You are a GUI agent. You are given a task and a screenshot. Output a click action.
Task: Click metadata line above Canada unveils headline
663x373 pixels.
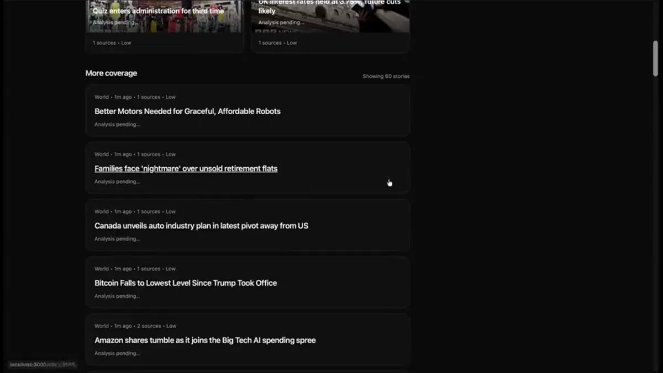(135, 211)
